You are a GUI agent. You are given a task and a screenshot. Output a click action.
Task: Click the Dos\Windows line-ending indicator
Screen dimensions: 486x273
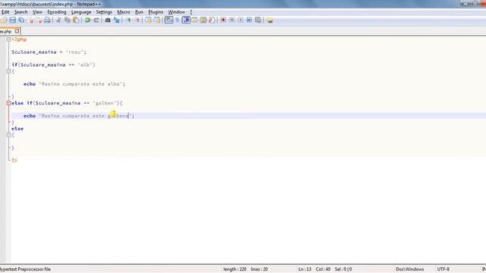point(410,269)
